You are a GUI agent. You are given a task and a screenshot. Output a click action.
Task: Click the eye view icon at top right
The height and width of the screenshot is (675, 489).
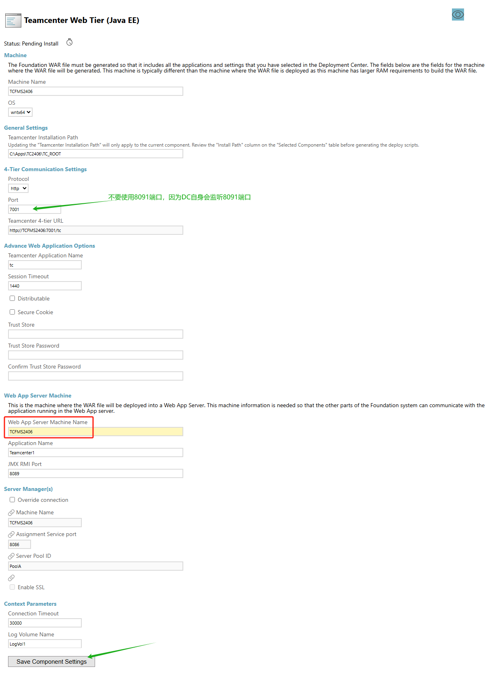(x=458, y=14)
